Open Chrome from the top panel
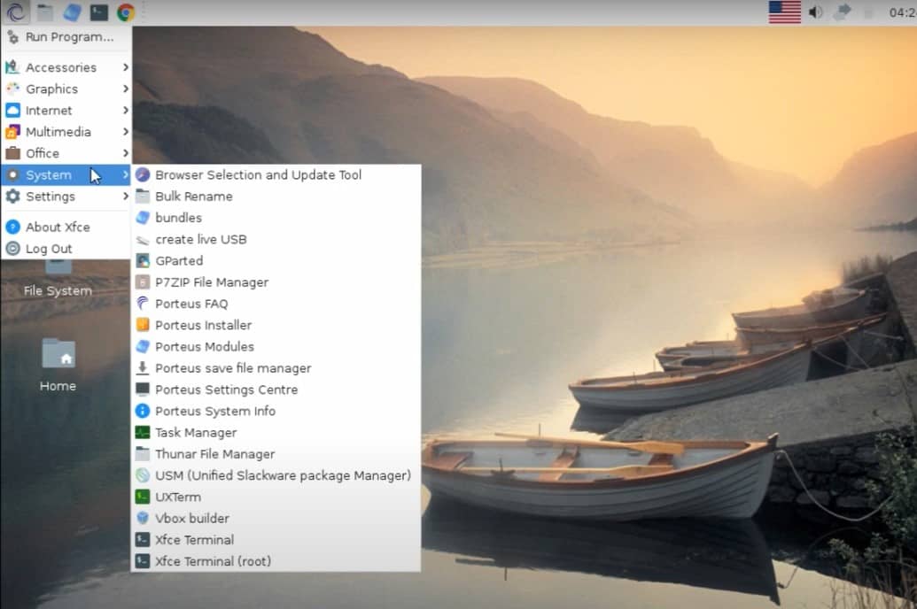This screenshot has height=609, width=917. pyautogui.click(x=126, y=12)
